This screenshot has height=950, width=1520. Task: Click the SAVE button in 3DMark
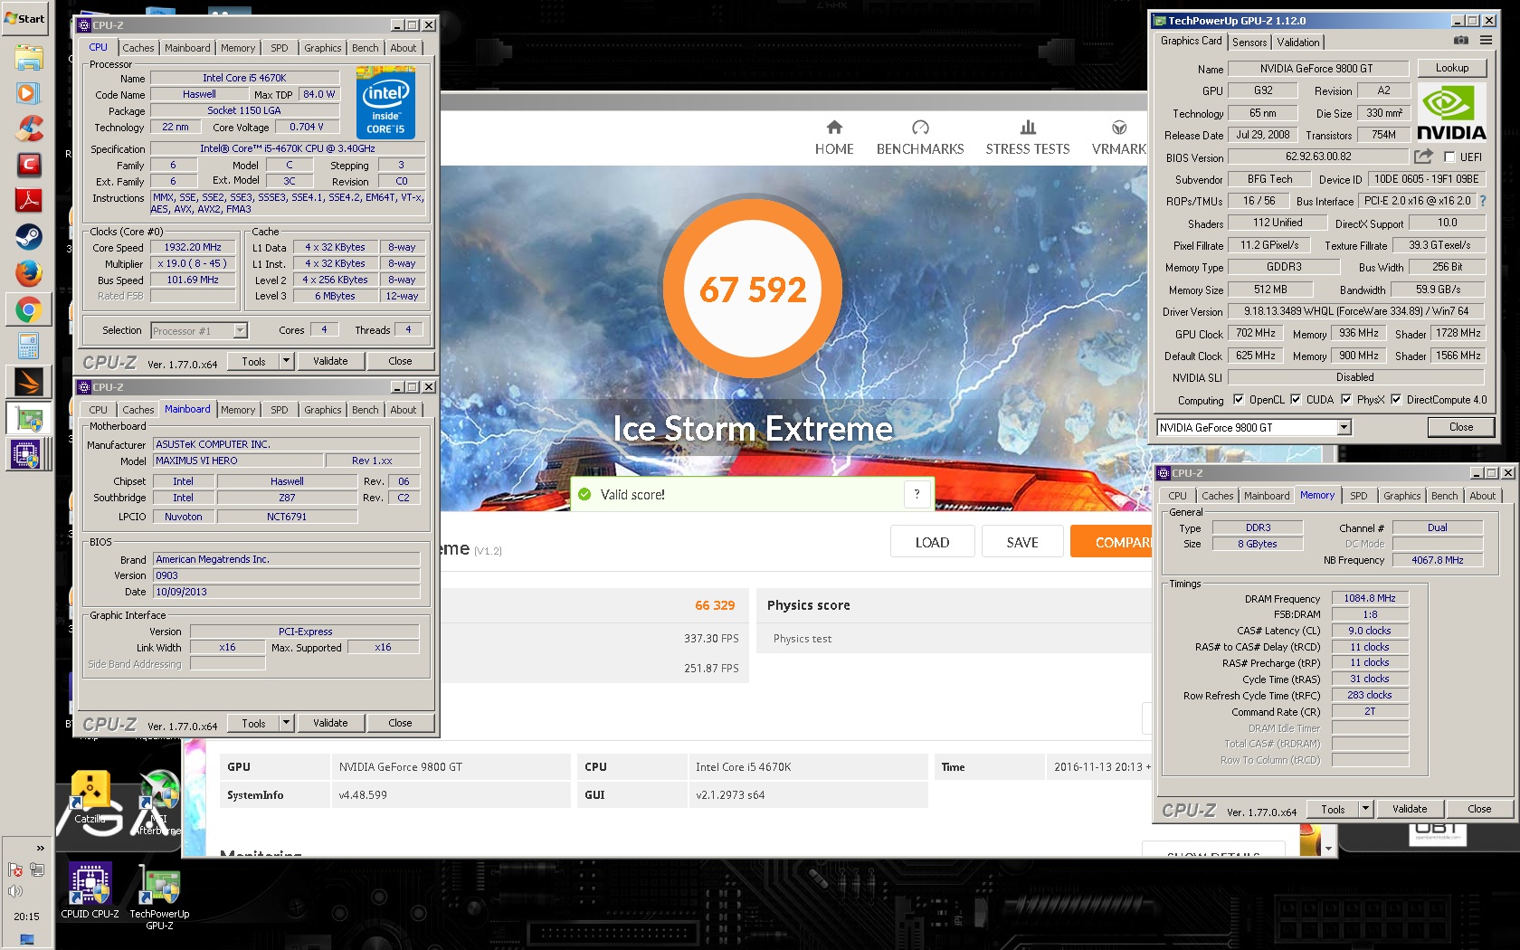pyautogui.click(x=1022, y=542)
